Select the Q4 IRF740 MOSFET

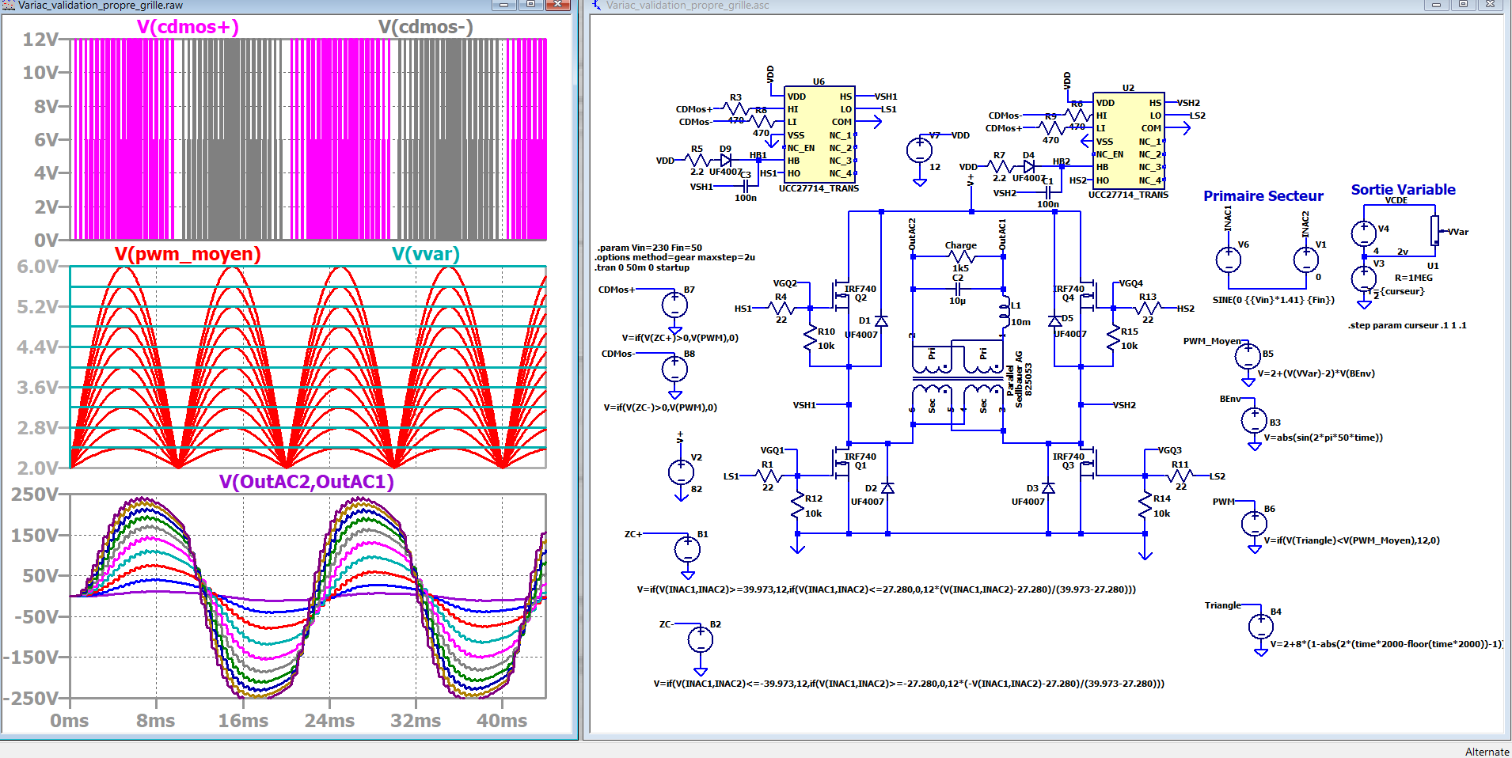point(1088,297)
